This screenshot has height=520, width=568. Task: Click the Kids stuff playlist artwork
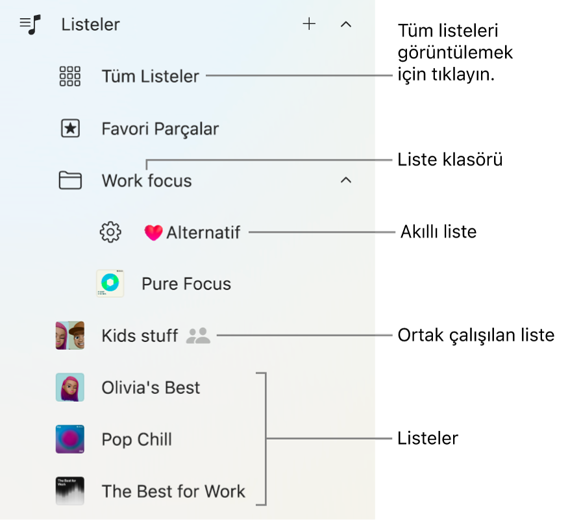point(70,336)
